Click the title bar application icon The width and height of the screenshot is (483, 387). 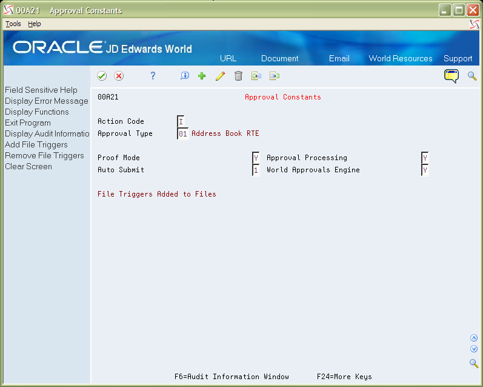click(8, 10)
